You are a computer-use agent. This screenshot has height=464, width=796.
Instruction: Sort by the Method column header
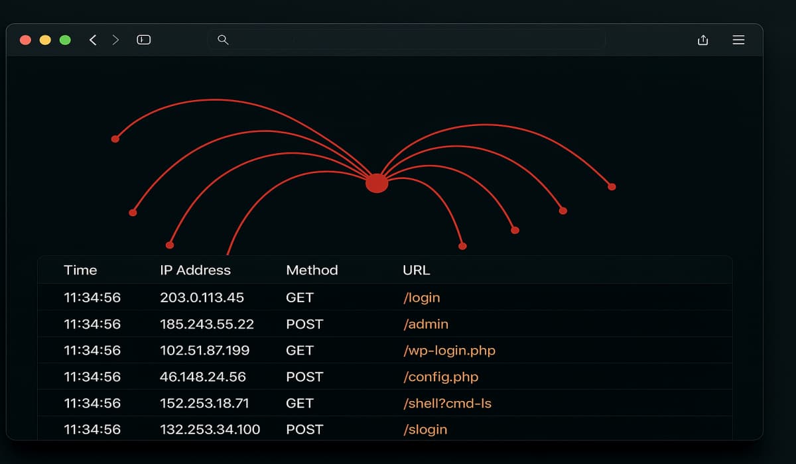312,270
